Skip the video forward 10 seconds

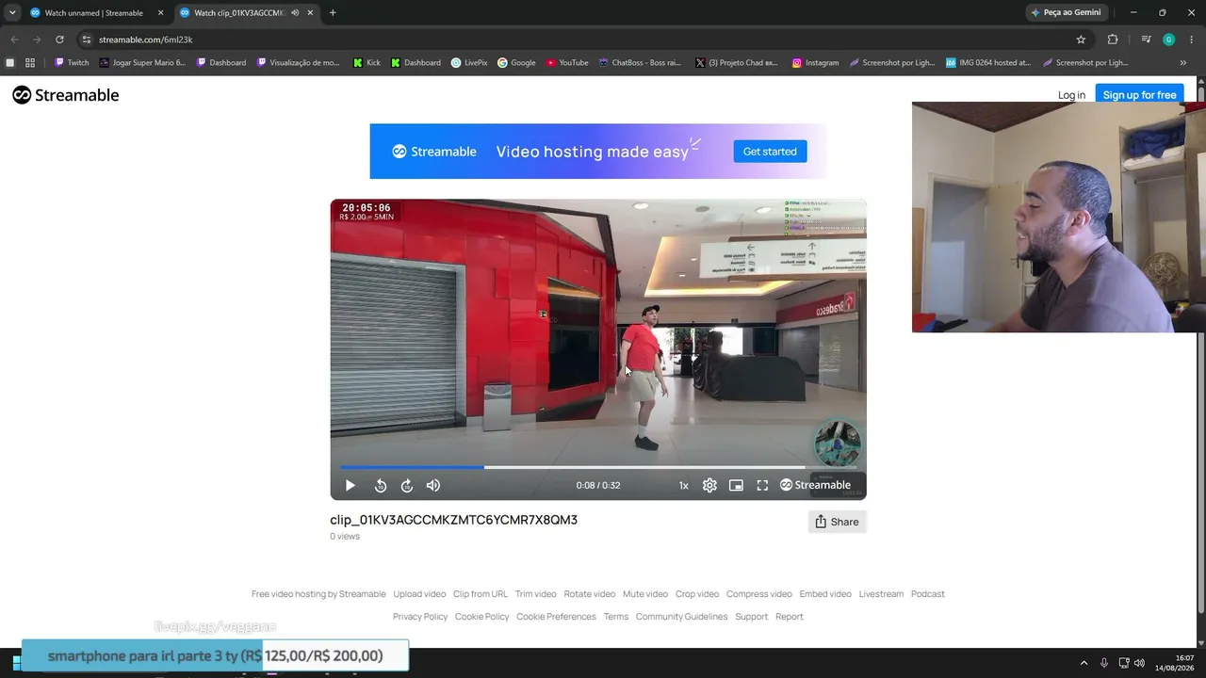point(407,486)
